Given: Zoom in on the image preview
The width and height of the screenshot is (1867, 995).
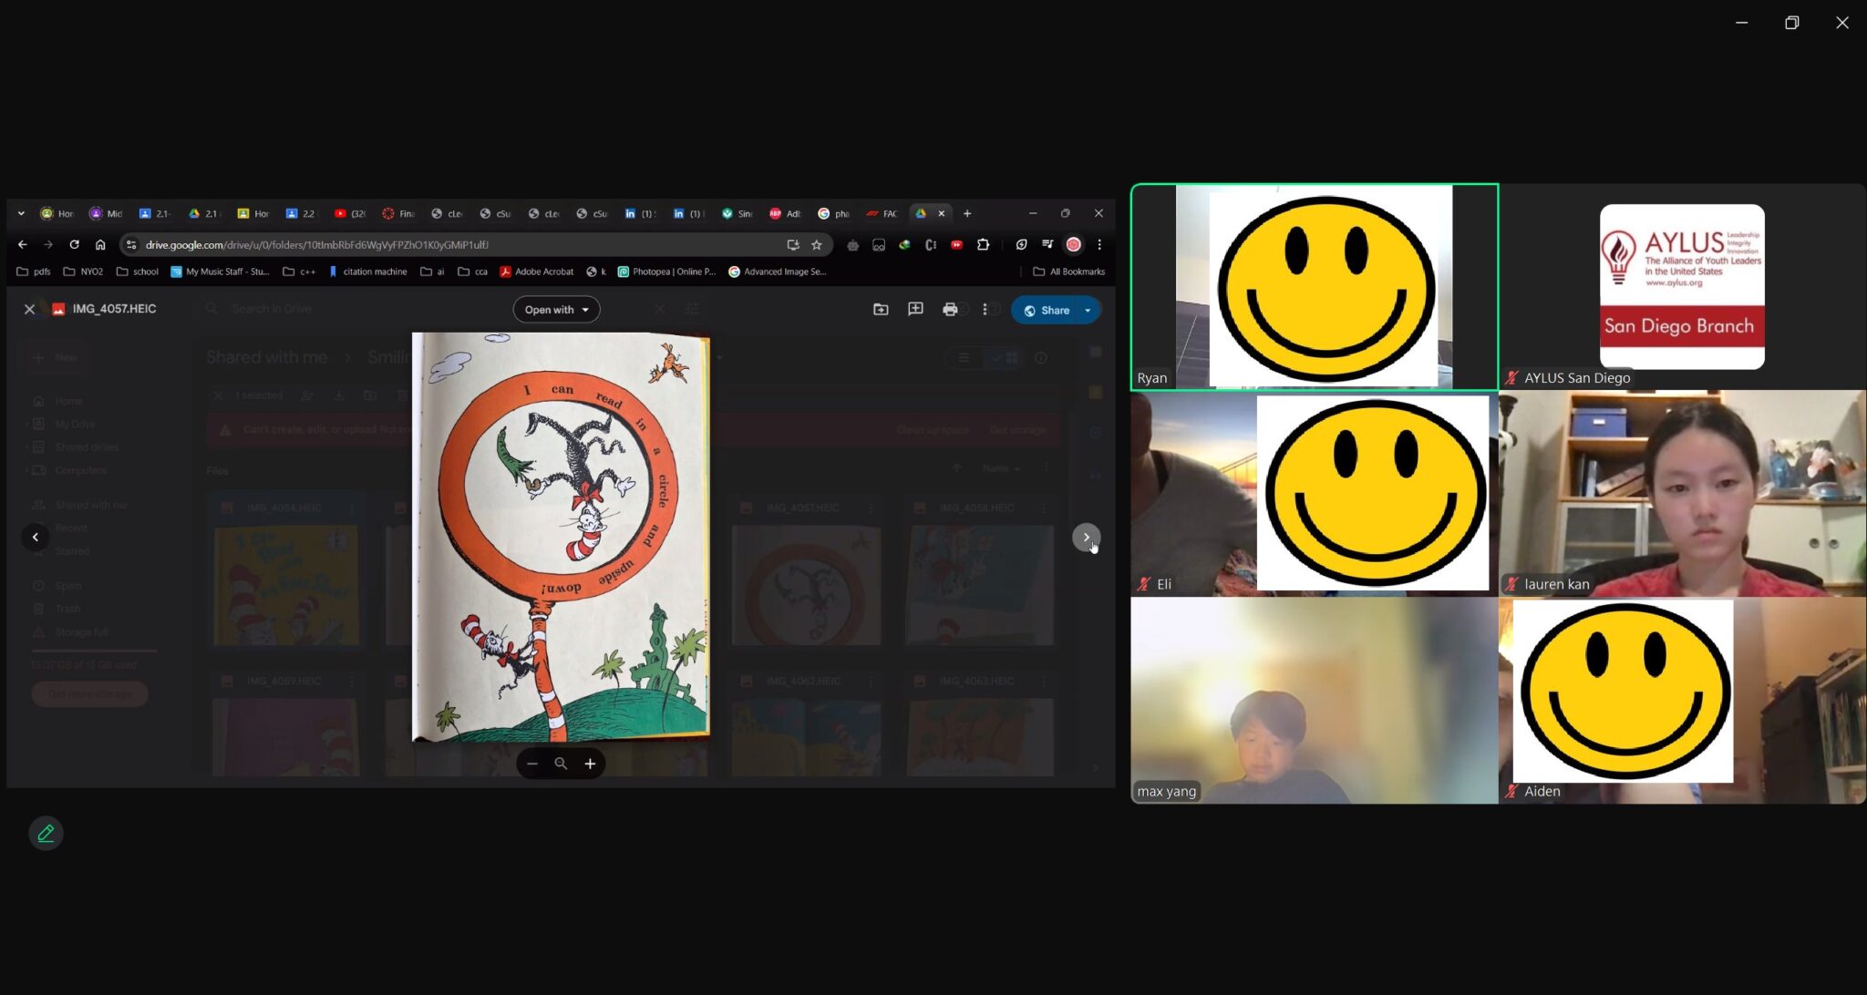Looking at the screenshot, I should click(590, 764).
